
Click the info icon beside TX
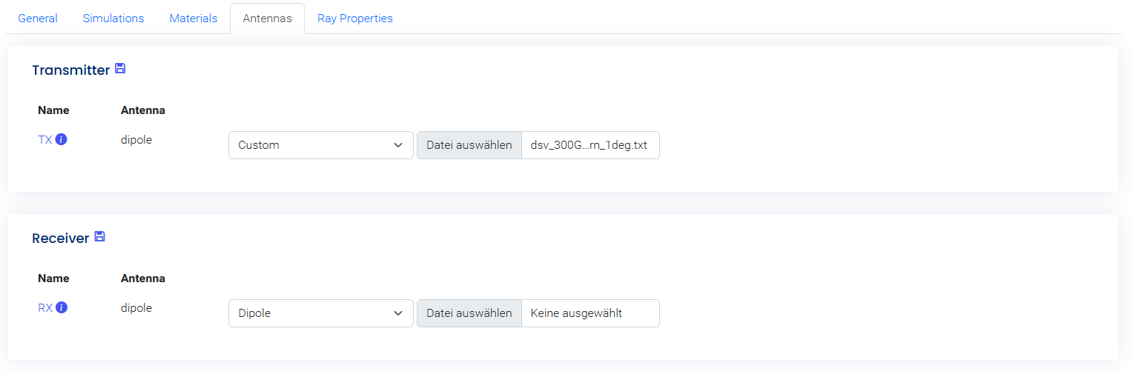[x=62, y=139]
